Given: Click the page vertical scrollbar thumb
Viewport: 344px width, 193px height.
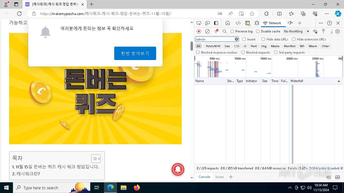Looking at the screenshot, I should click(192, 46).
